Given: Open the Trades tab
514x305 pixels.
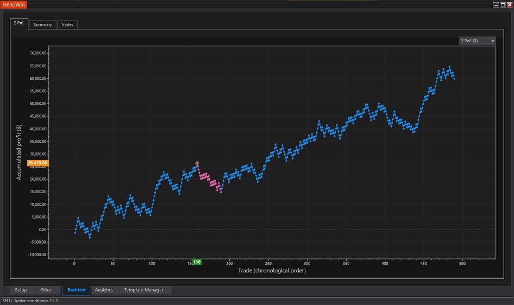Looking at the screenshot, I should [68, 24].
